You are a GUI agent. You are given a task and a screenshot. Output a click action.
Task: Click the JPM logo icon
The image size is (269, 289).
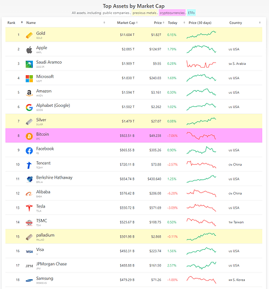29,266
